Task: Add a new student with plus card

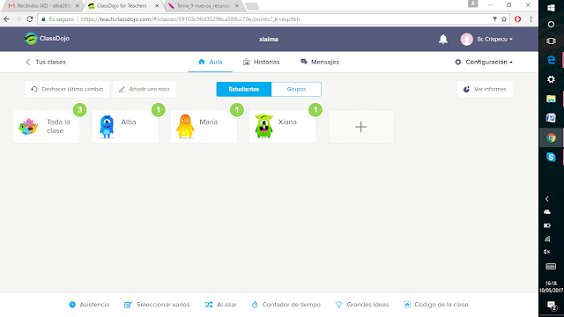Action: (360, 127)
